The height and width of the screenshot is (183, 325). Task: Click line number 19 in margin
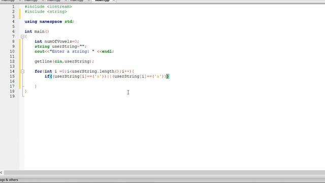pyautogui.click(x=12, y=96)
